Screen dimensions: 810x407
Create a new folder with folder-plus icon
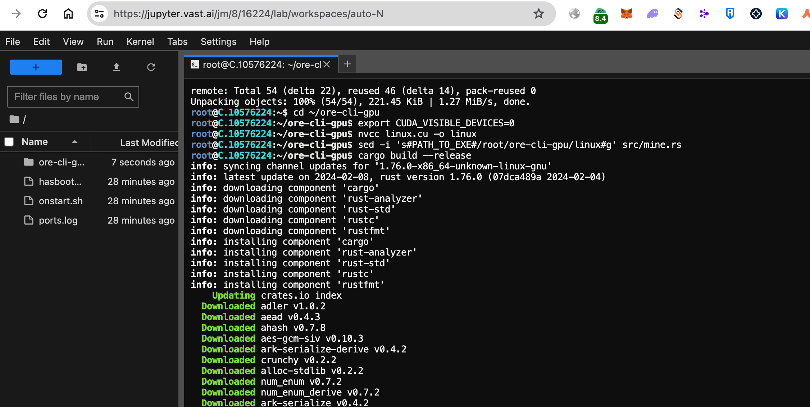tap(82, 67)
